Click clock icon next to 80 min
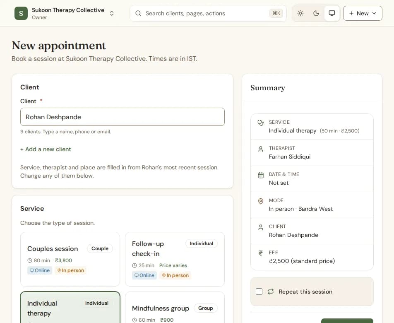The height and width of the screenshot is (323, 394). 30,260
